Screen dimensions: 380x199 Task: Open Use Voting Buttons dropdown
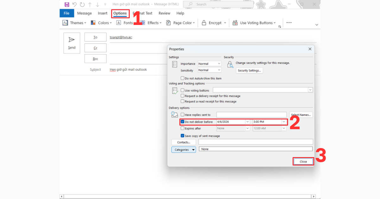click(254, 23)
